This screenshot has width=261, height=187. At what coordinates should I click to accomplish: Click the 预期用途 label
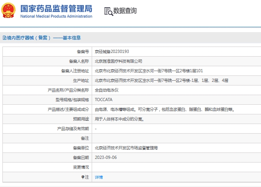[81, 119]
